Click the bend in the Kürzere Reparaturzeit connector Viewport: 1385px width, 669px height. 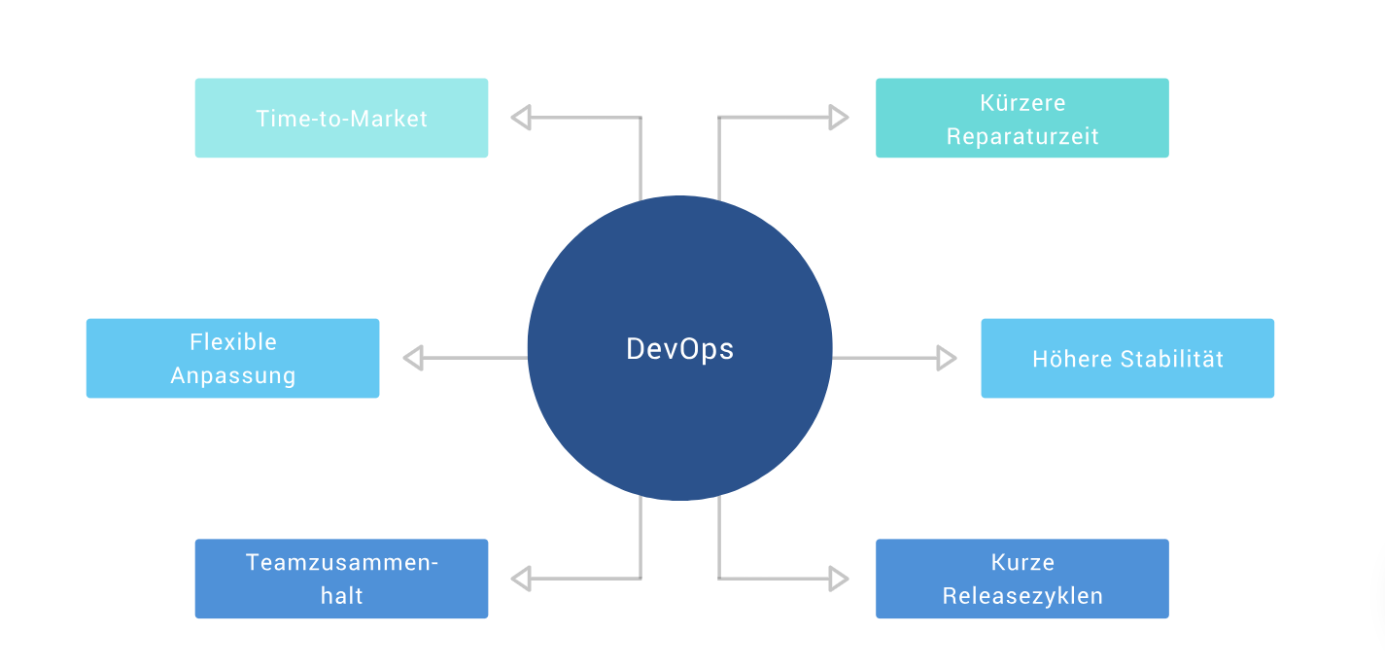718,116
